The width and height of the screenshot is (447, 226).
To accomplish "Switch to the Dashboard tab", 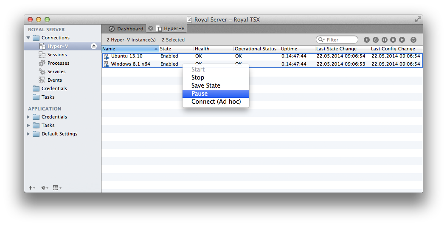I will coord(126,29).
